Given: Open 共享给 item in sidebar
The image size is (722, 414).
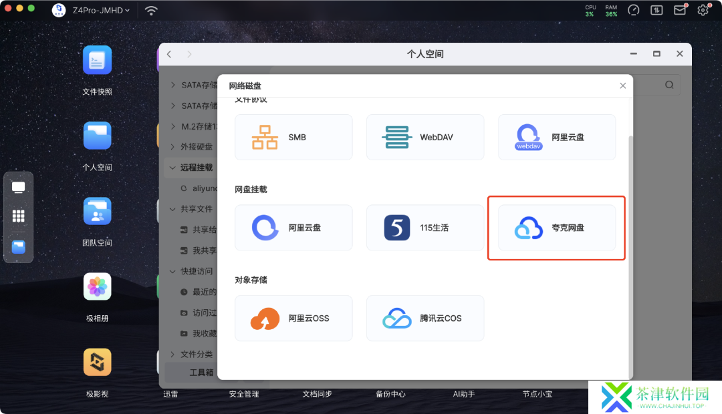Looking at the screenshot, I should pos(199,230).
